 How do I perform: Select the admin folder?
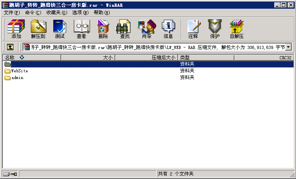point(17,77)
